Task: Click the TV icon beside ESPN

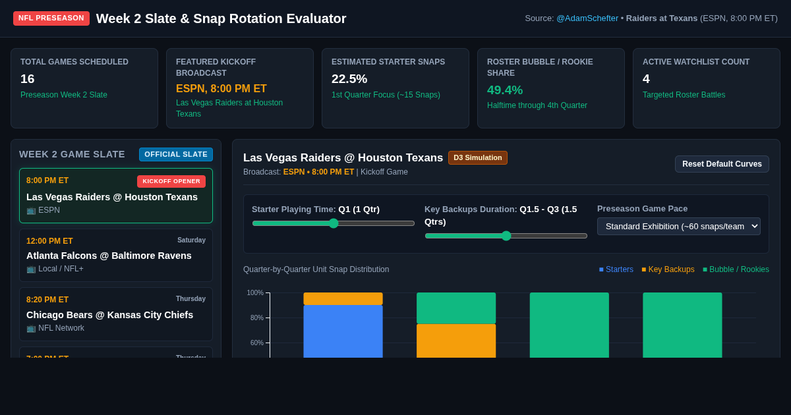Action: click(x=31, y=210)
